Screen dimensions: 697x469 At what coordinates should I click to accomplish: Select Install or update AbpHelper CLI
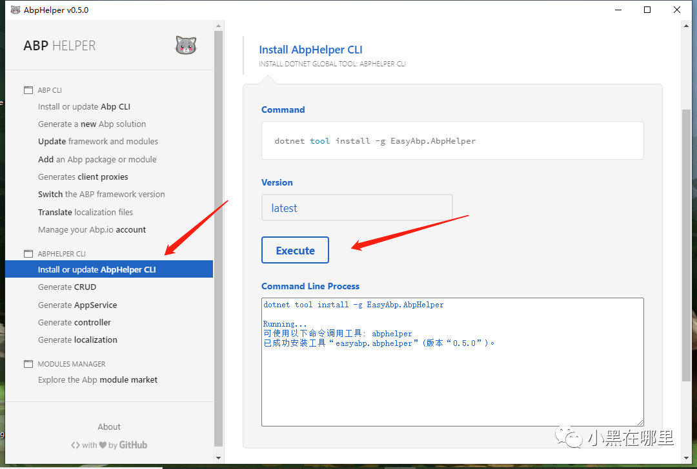coord(109,269)
